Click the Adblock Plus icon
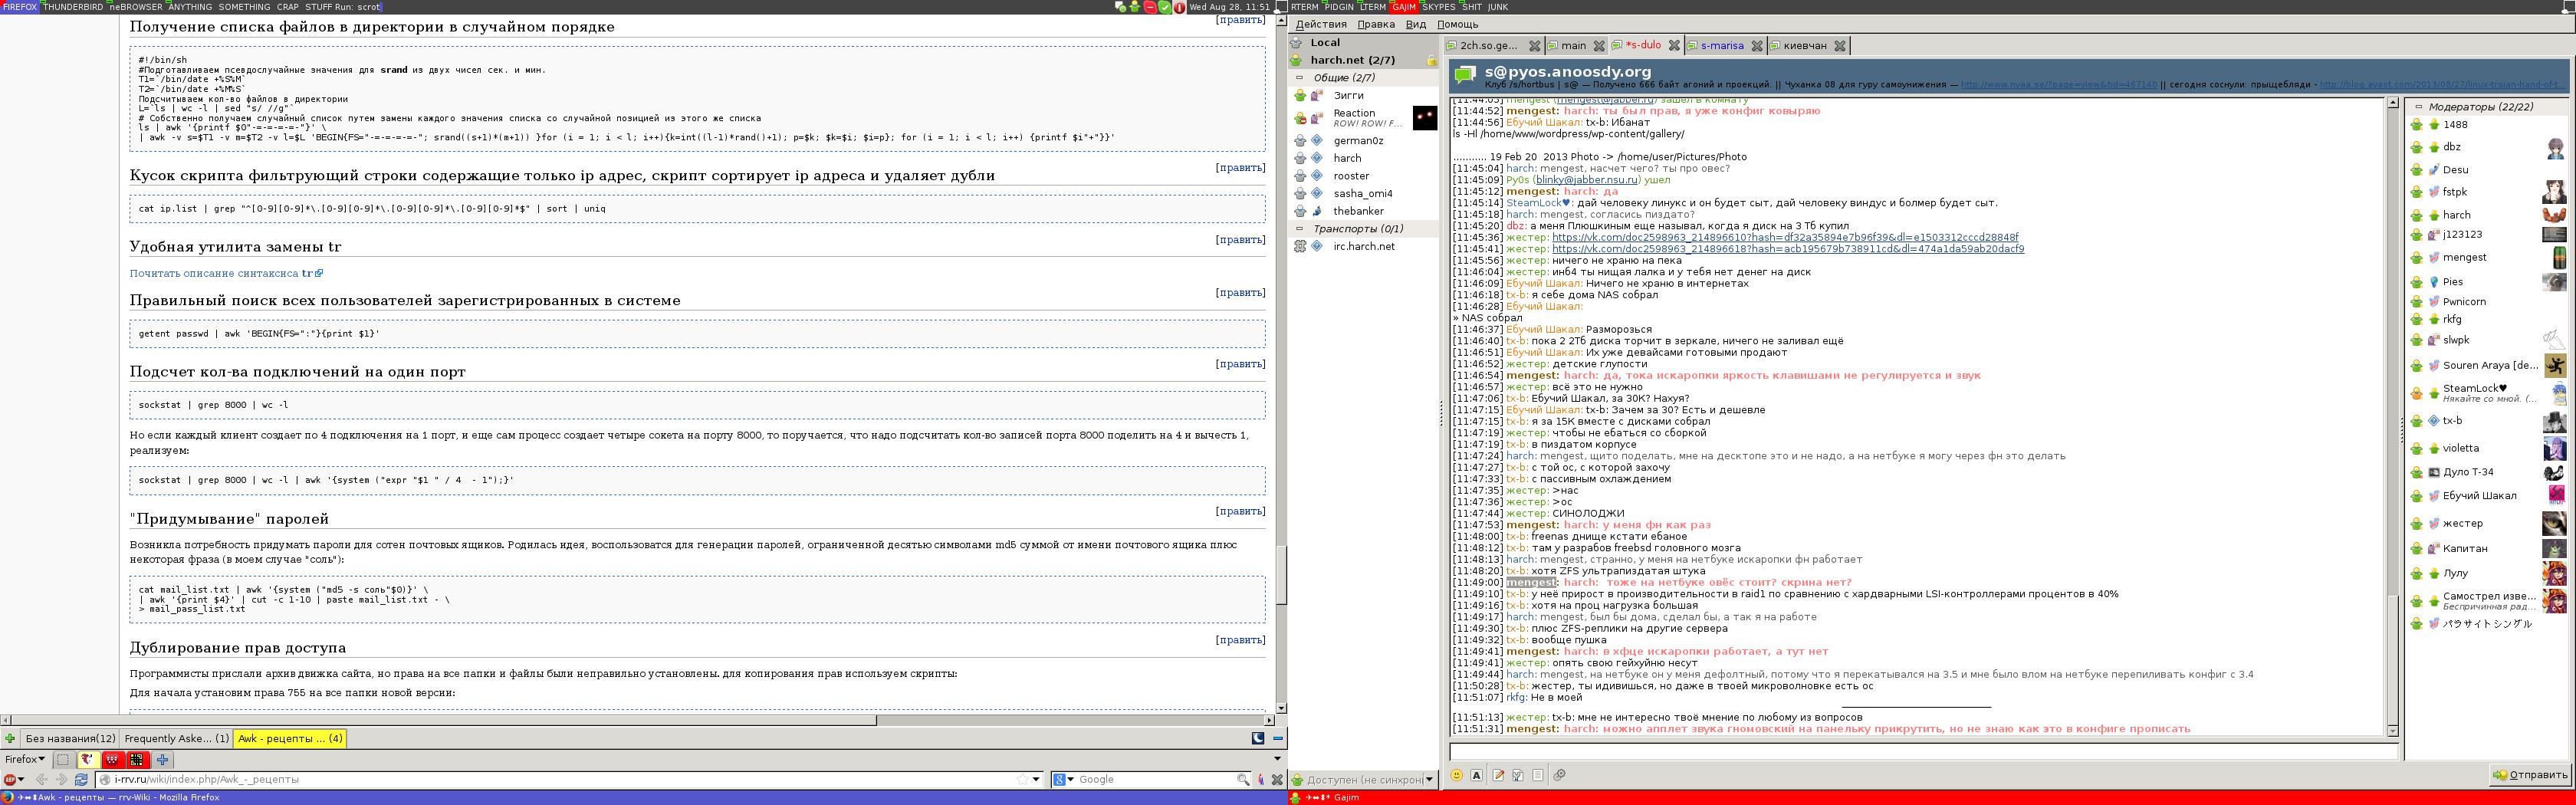This screenshot has height=805, width=2576. coord(10,779)
